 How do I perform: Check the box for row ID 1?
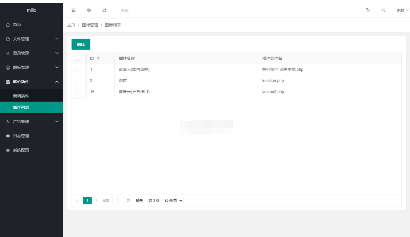79,69
